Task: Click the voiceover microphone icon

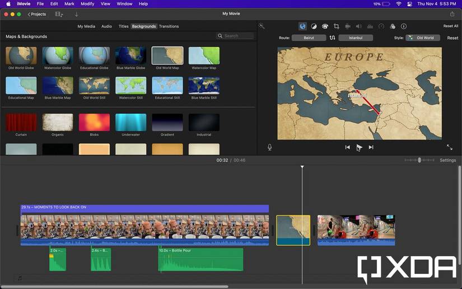Action: pos(269,147)
